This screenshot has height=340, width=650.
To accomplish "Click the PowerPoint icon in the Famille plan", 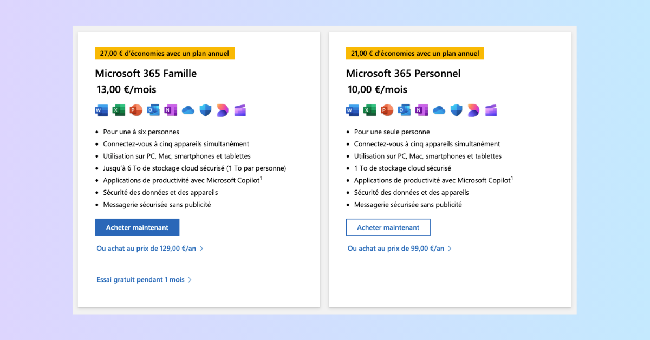I will coord(136,110).
